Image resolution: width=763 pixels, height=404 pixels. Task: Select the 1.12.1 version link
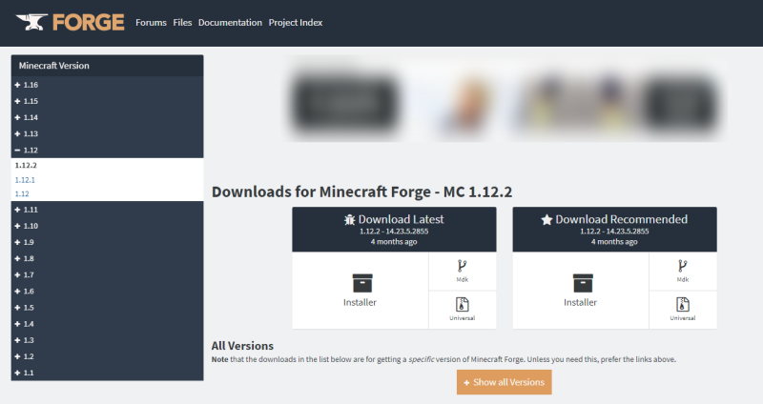(x=25, y=180)
